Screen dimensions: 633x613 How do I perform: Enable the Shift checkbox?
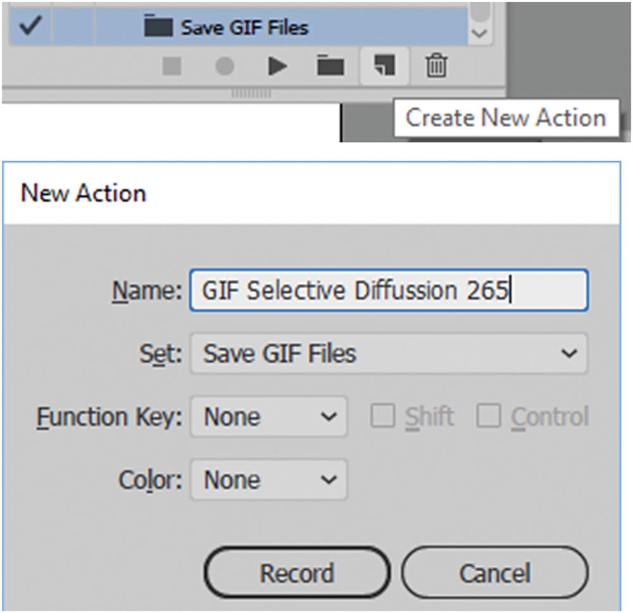(382, 416)
